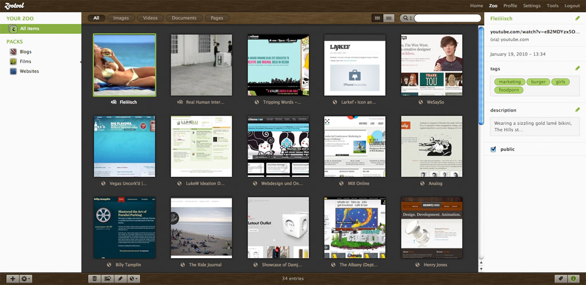
Task: Click the marketing tag
Action: (509, 82)
